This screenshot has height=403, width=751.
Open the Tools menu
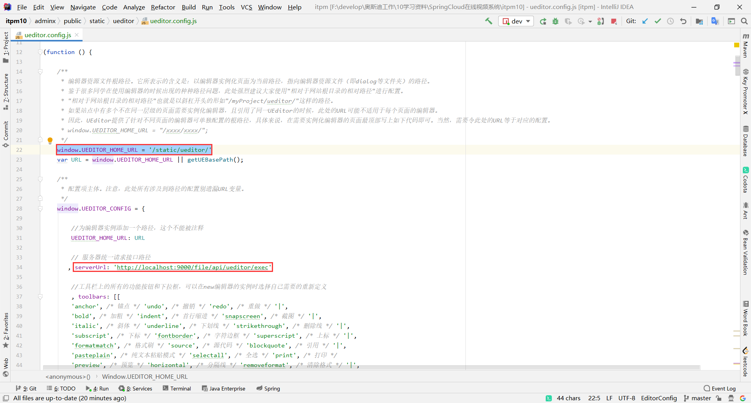pyautogui.click(x=227, y=7)
